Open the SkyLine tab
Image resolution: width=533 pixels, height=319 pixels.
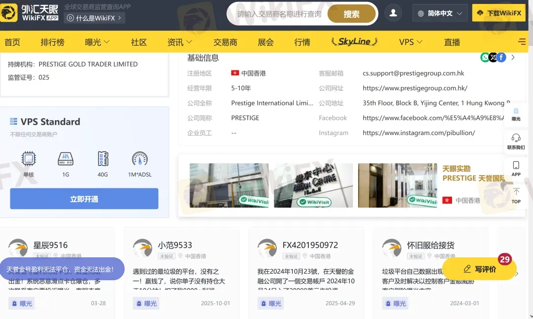354,41
